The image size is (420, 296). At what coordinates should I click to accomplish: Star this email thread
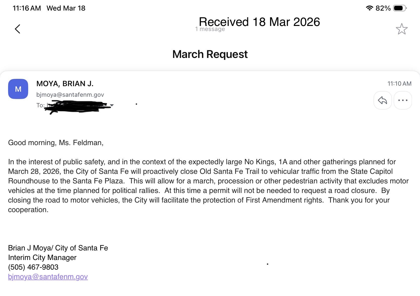[x=402, y=29]
